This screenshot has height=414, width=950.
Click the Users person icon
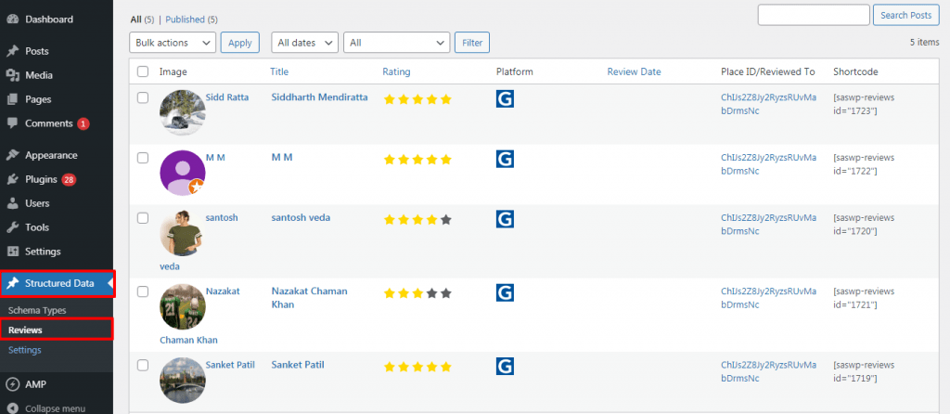pyautogui.click(x=12, y=203)
